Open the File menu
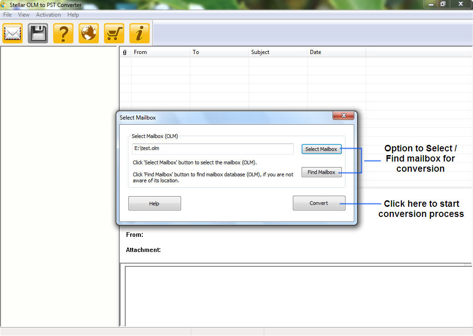 (7, 14)
